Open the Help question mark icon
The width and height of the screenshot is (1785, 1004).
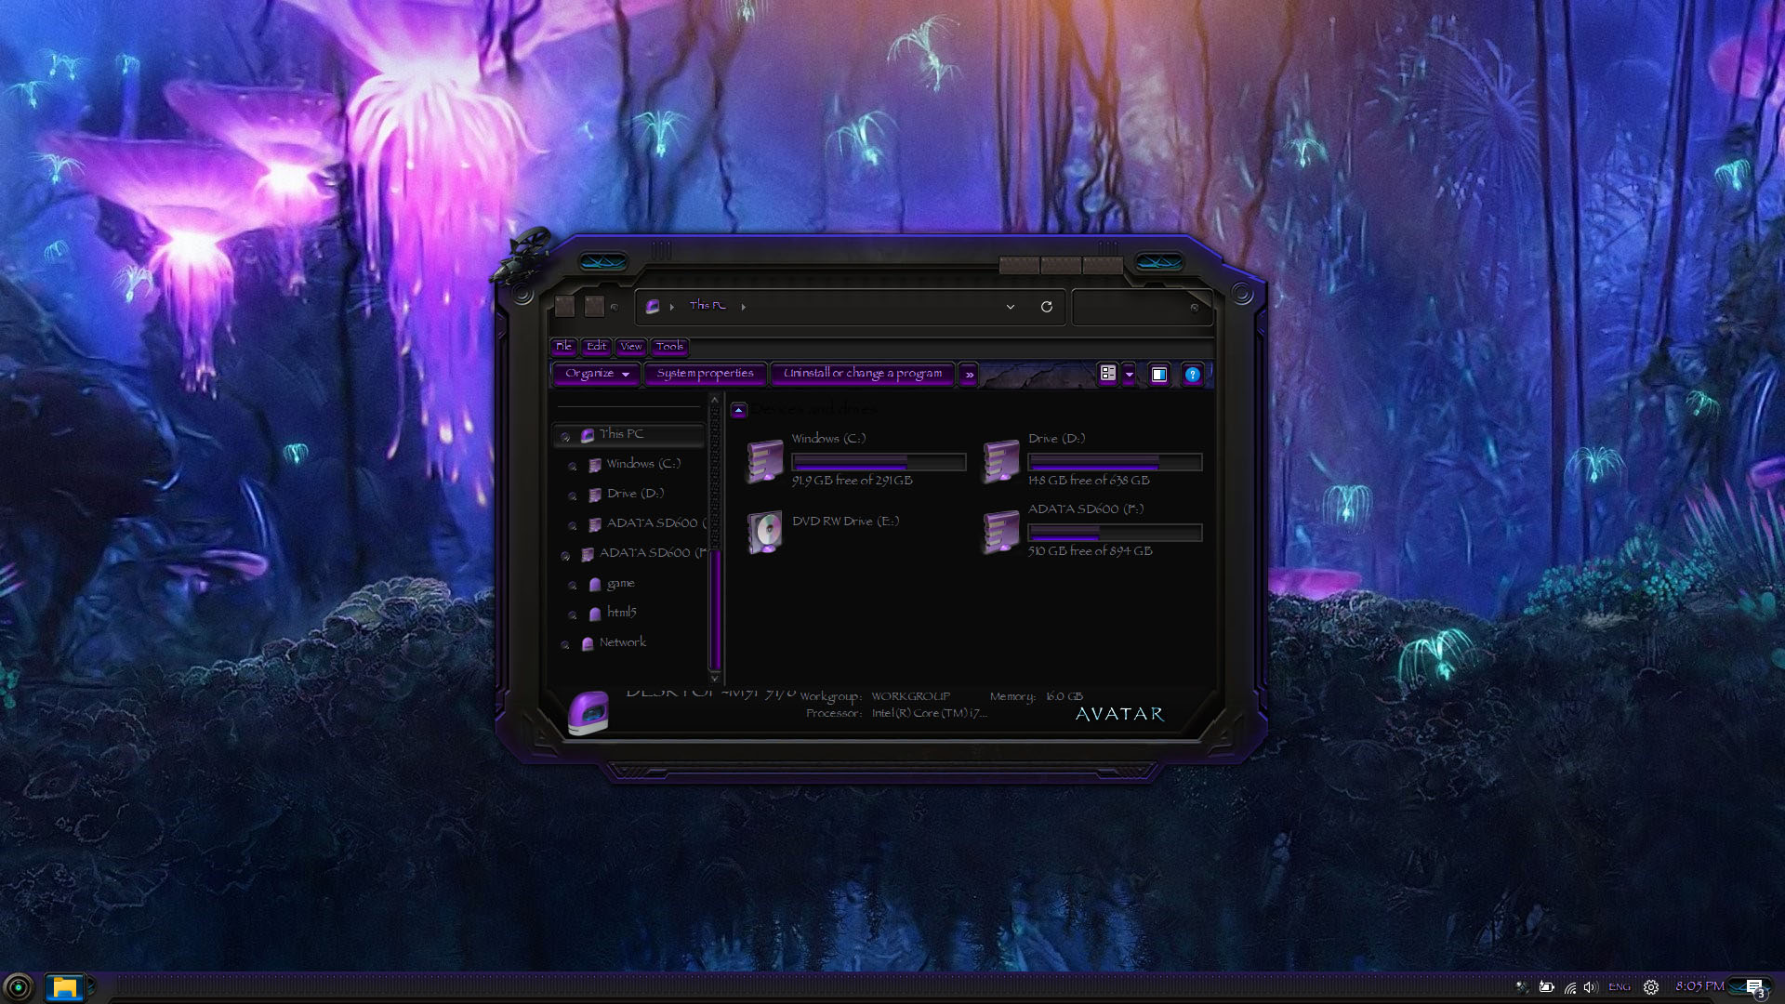tap(1192, 375)
